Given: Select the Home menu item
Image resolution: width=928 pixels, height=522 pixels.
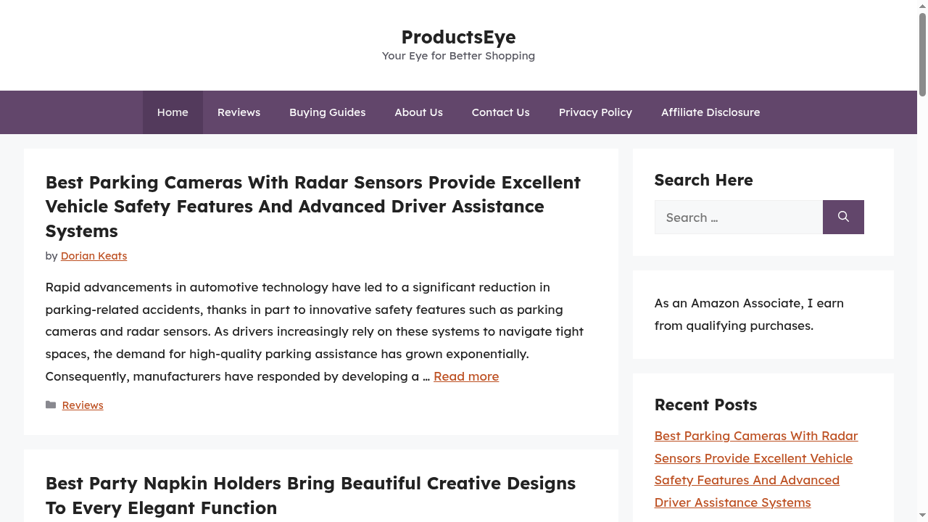Looking at the screenshot, I should (x=173, y=112).
